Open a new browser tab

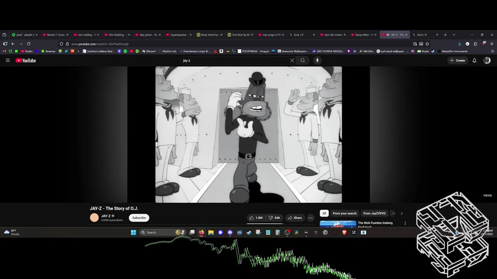click(x=445, y=35)
